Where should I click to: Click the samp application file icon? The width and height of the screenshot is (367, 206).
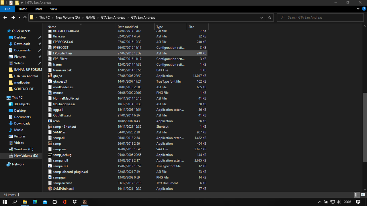pos(50,143)
